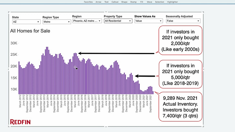Image resolution: width=235 pixels, height=132 pixels.
Task: Activate the Stamp tool
Action: pos(133,2)
